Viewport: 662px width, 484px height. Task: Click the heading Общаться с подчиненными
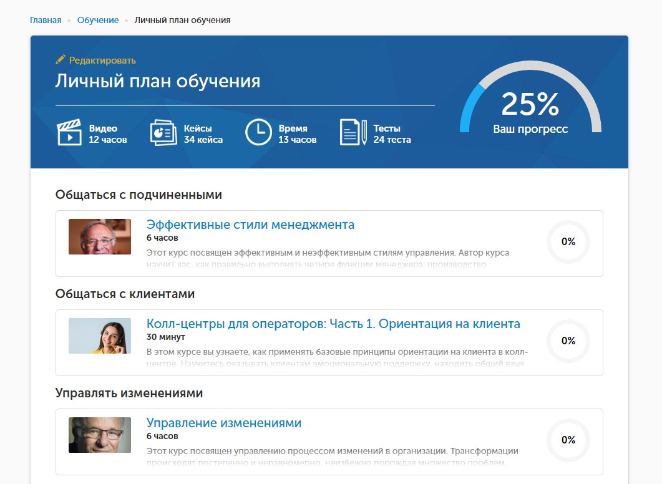click(139, 195)
